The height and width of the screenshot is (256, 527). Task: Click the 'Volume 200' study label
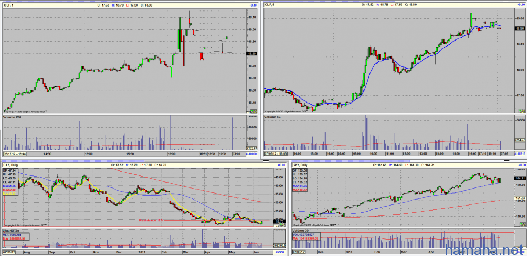coord(12,117)
